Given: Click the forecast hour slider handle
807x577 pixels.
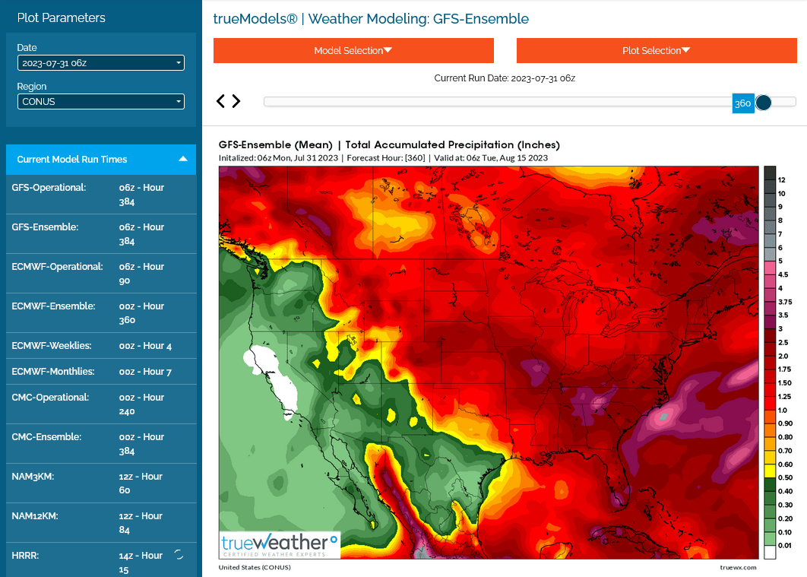Looking at the screenshot, I should 763,103.
